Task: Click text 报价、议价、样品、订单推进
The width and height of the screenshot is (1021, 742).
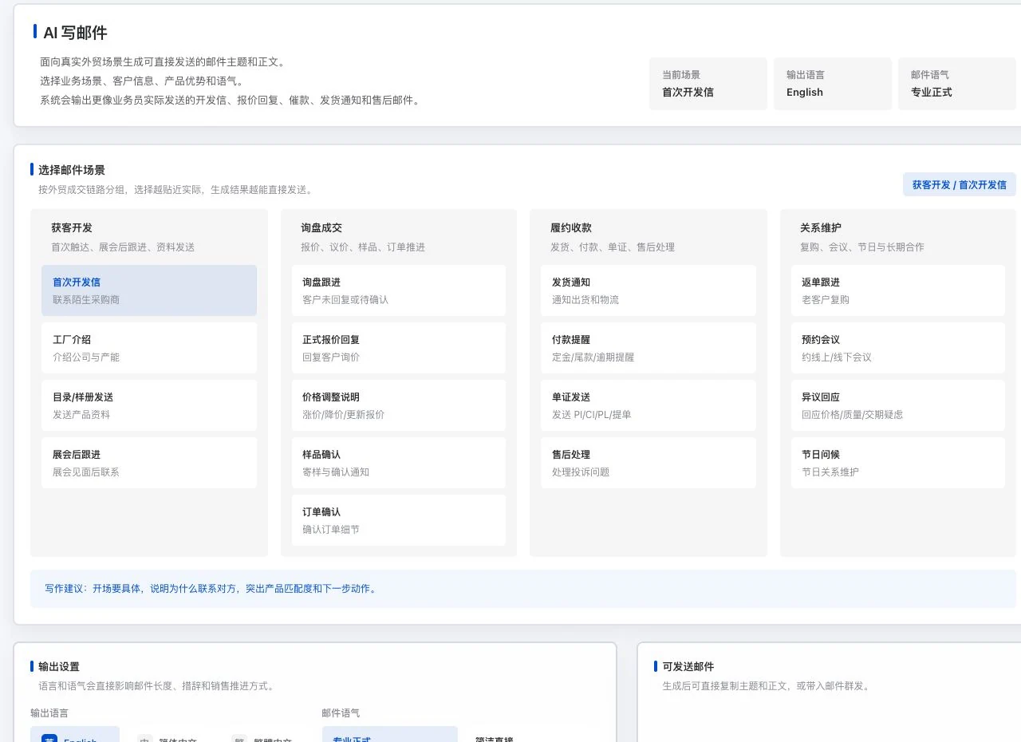Action: pos(363,247)
